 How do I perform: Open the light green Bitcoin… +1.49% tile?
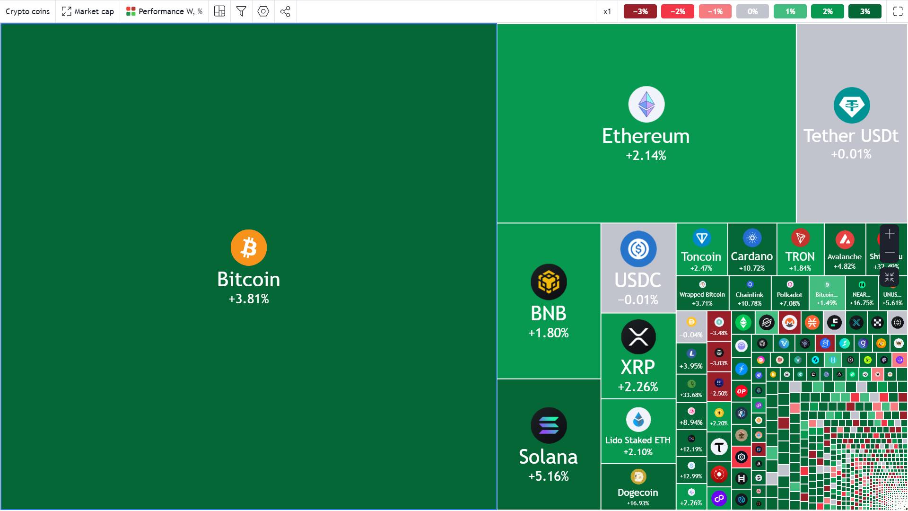pos(827,293)
